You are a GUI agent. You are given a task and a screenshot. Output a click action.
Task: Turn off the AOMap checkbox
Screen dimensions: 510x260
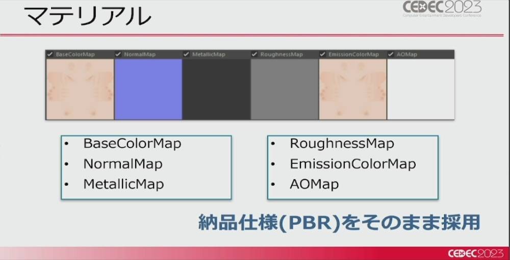391,54
